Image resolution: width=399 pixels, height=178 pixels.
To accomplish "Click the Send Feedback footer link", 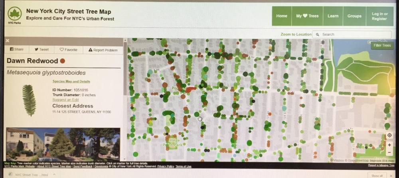I will [83, 166].
